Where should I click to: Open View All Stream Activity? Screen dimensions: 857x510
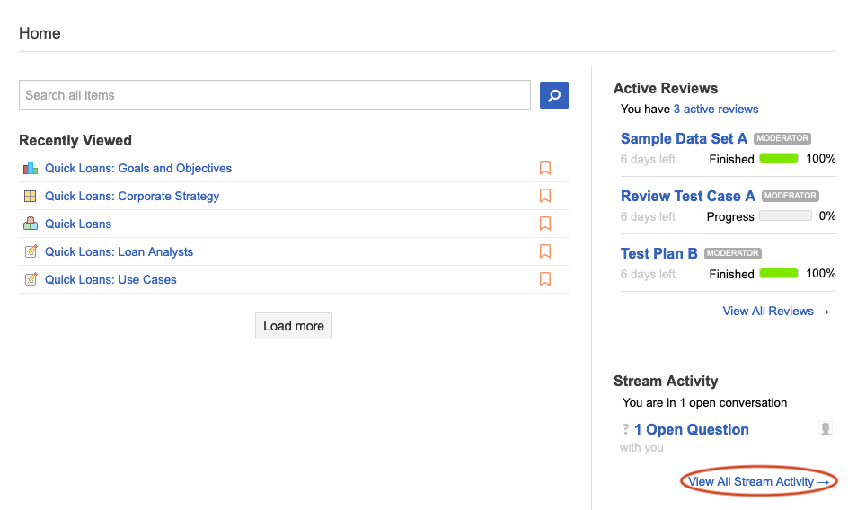click(758, 482)
